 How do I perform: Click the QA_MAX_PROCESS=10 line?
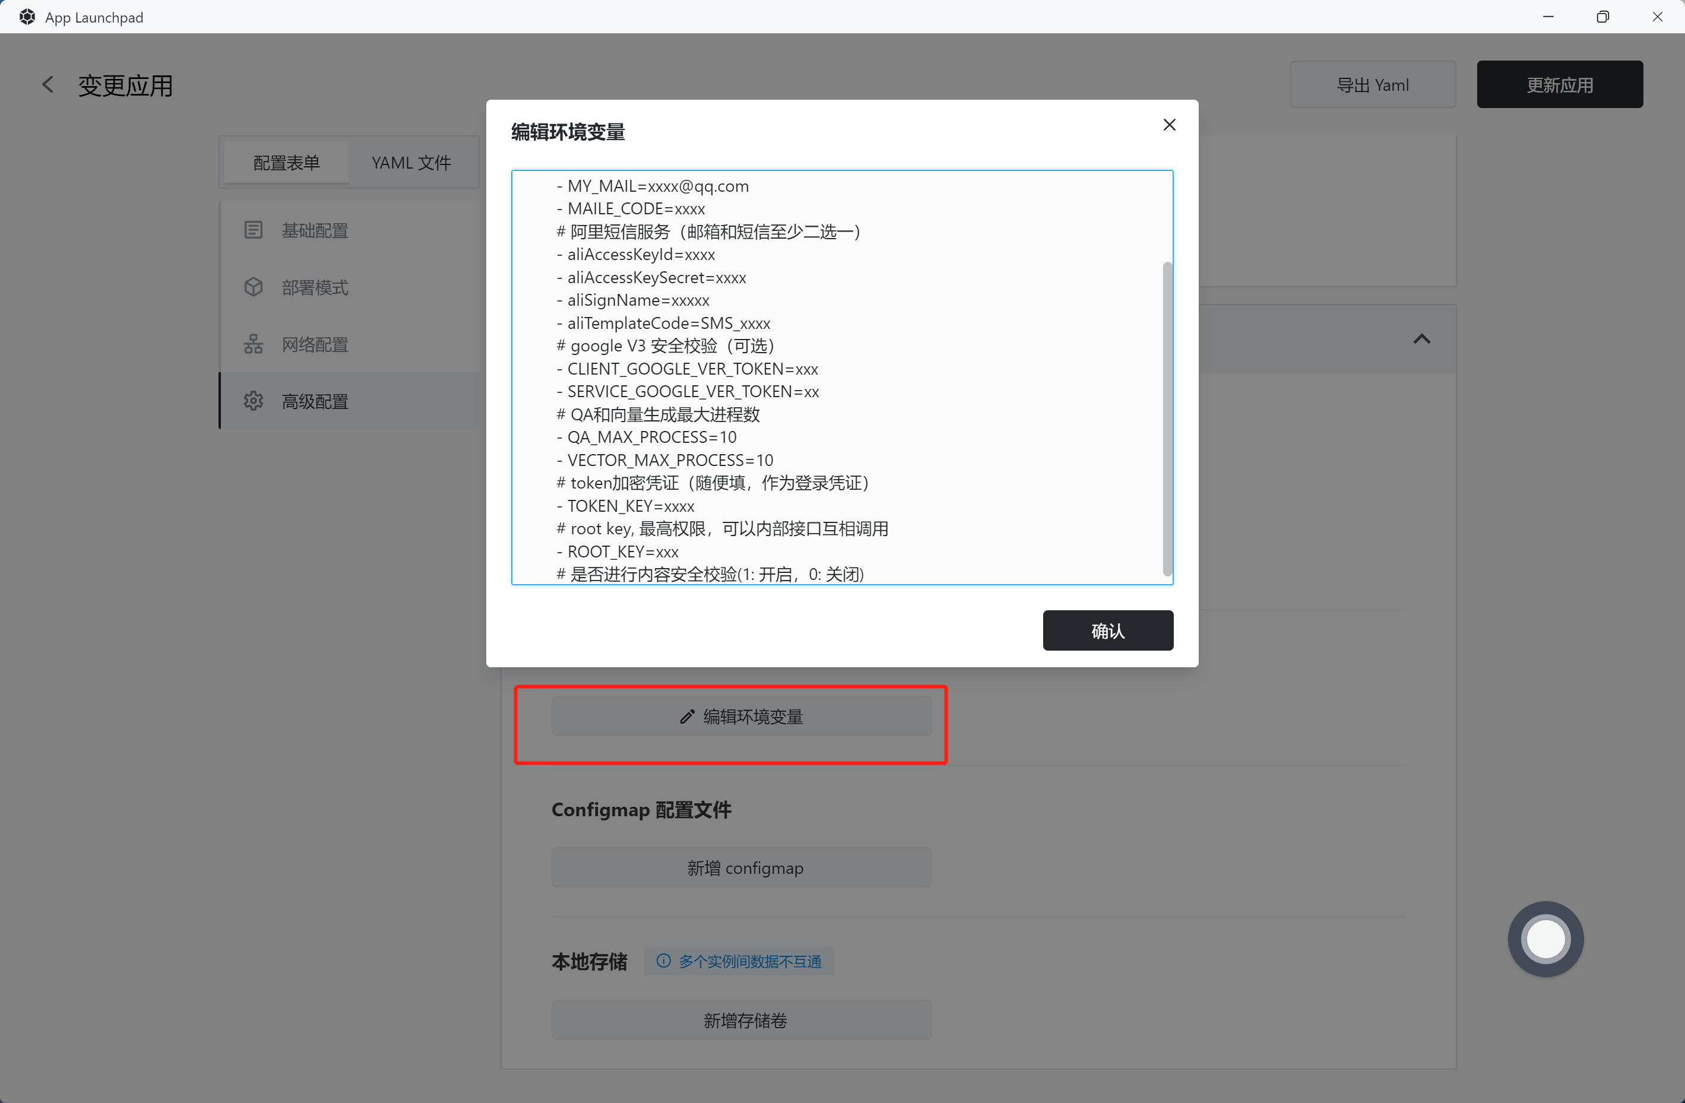646,438
